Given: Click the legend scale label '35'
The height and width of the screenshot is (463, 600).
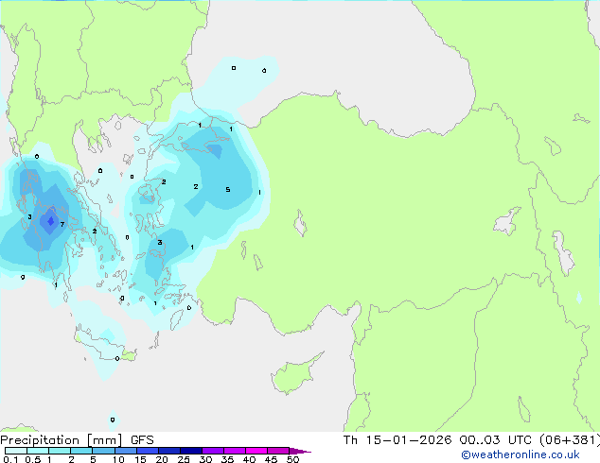Looking at the screenshot, I should 227,459.
